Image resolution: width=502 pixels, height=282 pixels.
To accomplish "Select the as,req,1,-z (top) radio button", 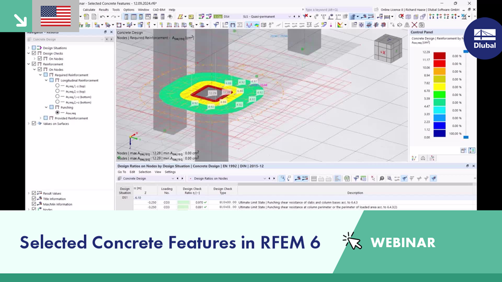I will 58,86.
